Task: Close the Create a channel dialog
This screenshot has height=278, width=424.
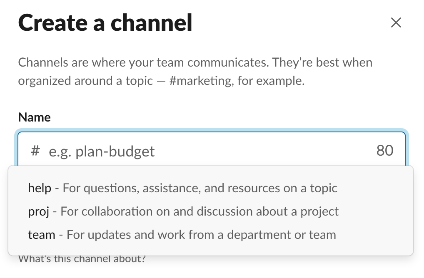Action: [396, 23]
